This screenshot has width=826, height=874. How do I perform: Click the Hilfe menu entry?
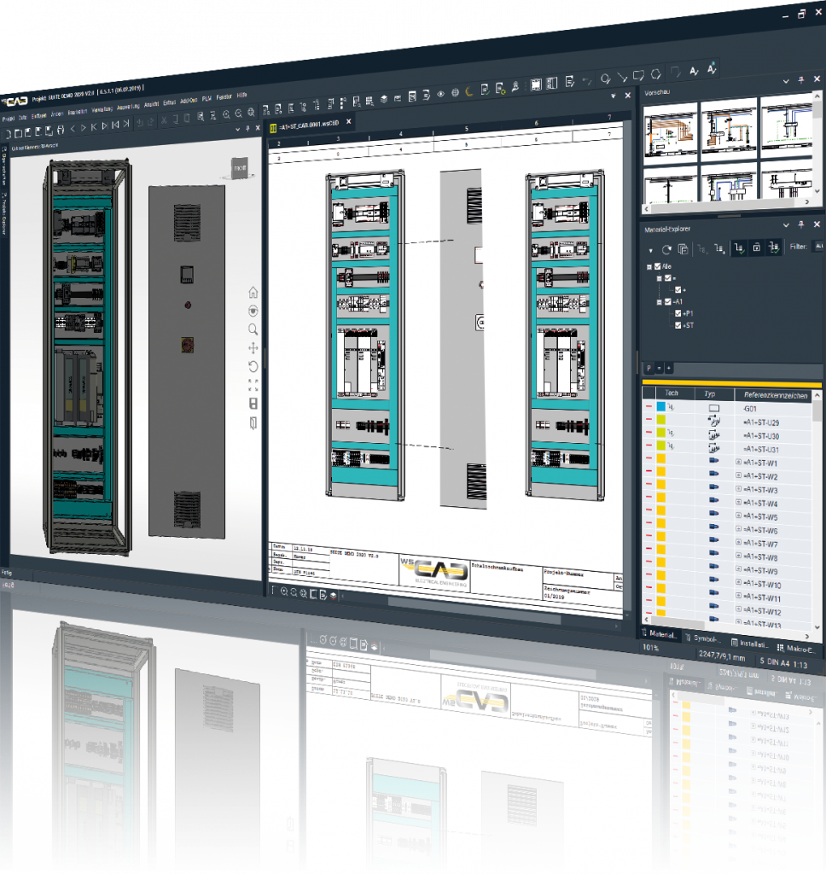tap(241, 96)
